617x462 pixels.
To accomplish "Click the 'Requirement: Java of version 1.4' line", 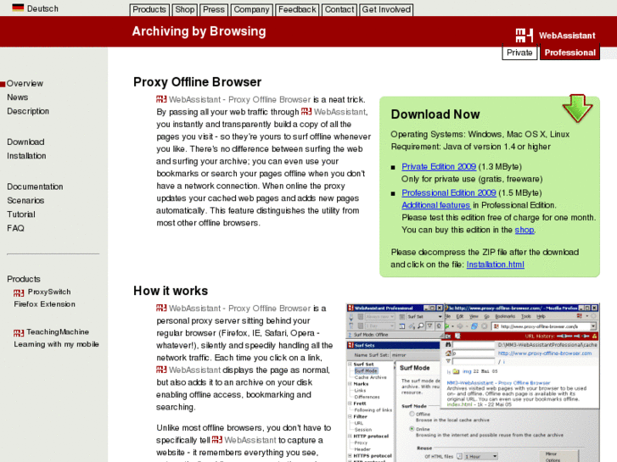I will [471, 147].
